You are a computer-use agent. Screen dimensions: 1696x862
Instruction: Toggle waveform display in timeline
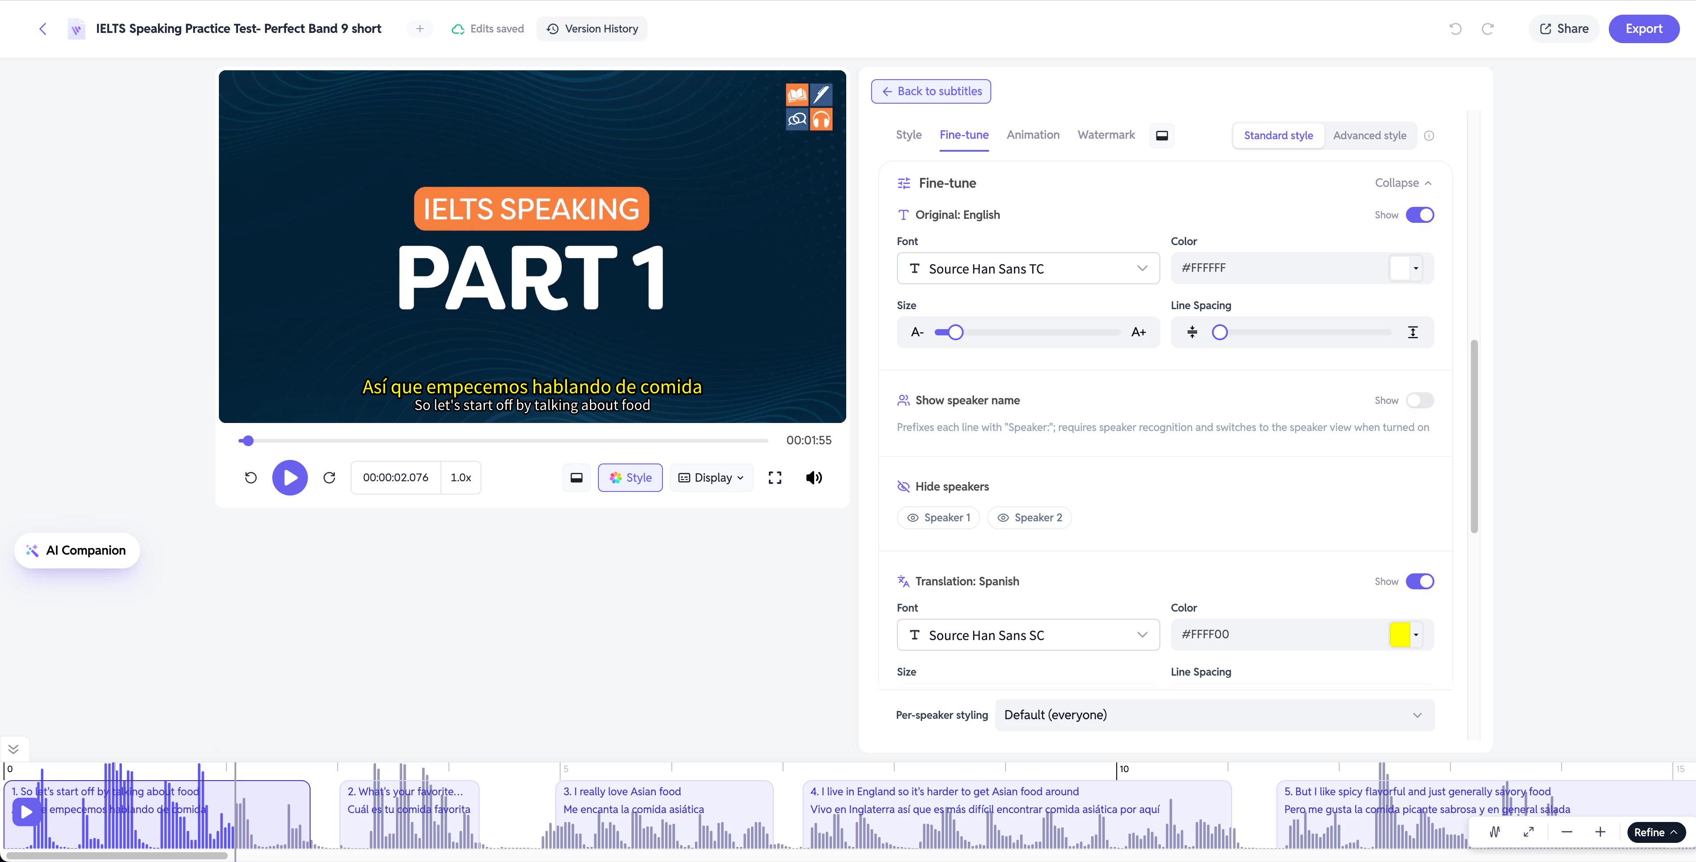pos(1494,832)
